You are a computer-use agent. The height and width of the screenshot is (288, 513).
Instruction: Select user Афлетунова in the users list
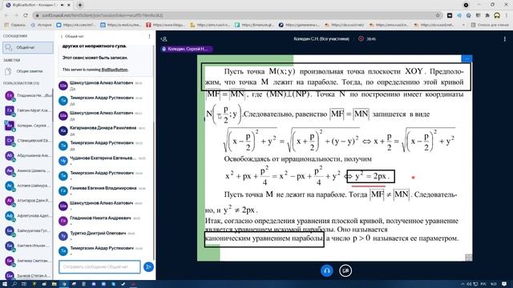pyautogui.click(x=27, y=216)
